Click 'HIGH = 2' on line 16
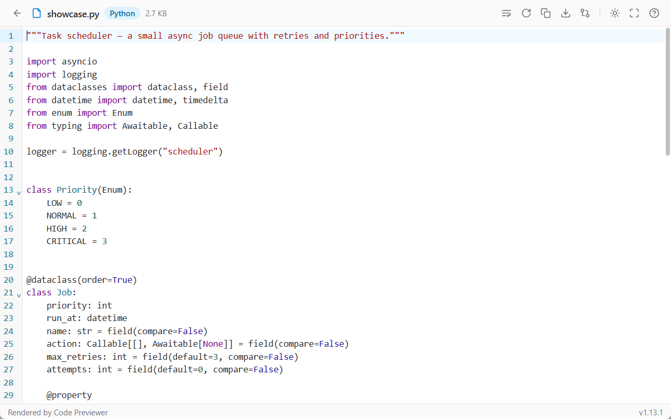Screen dimensions: 671x419 (67, 228)
